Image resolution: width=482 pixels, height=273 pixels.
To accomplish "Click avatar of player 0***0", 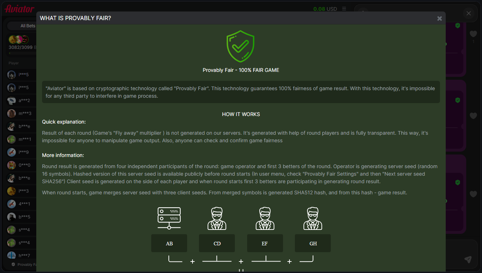I will (11, 165).
